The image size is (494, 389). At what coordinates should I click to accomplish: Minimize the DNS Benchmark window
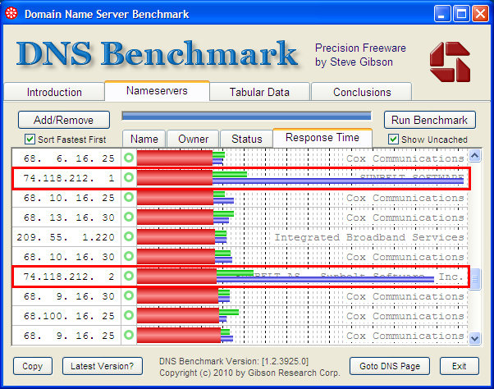442,14
